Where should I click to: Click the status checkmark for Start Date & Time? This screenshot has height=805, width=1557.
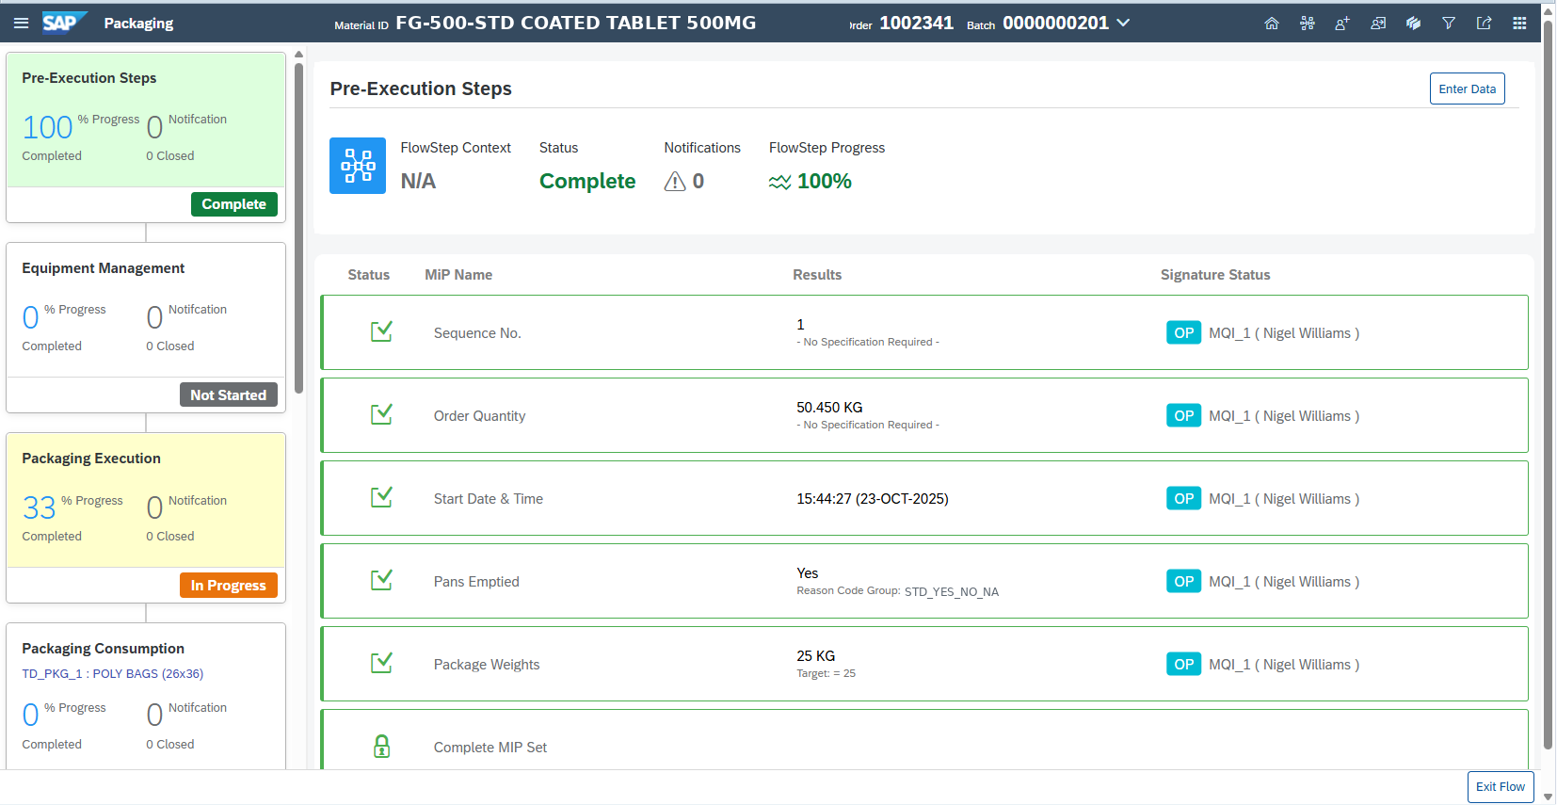click(x=381, y=497)
